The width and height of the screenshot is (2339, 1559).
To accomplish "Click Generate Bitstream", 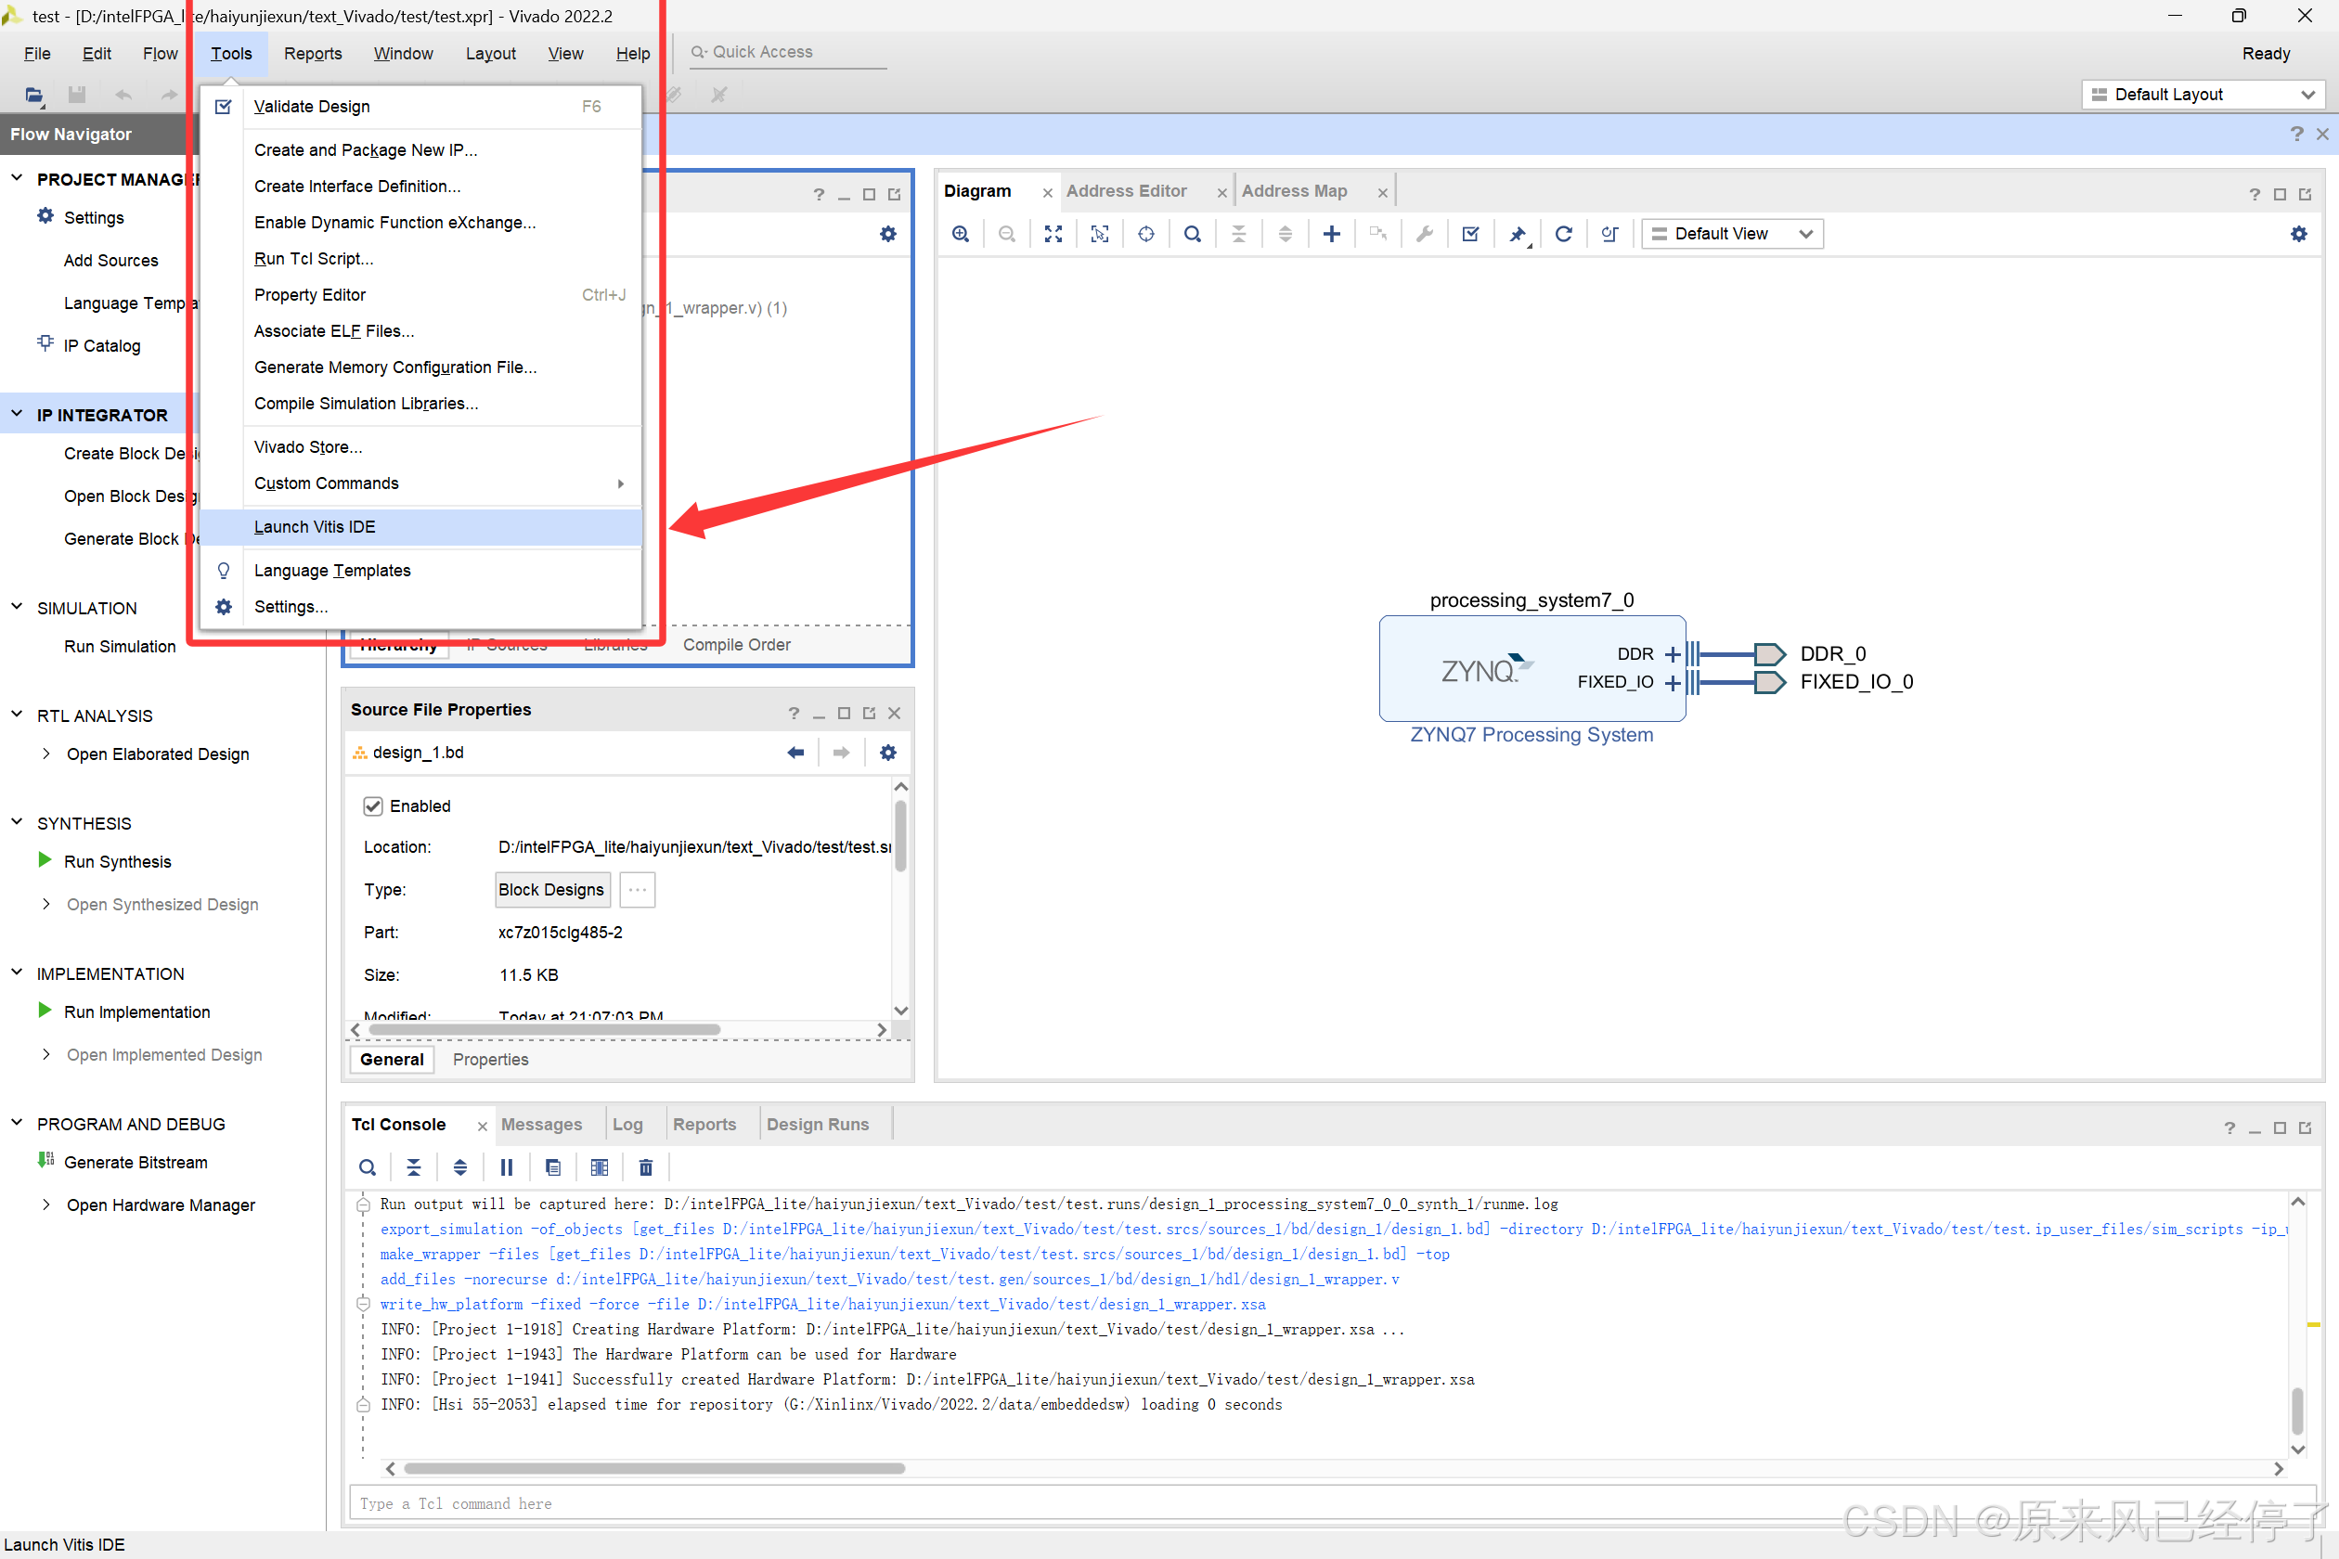I will [x=136, y=1161].
